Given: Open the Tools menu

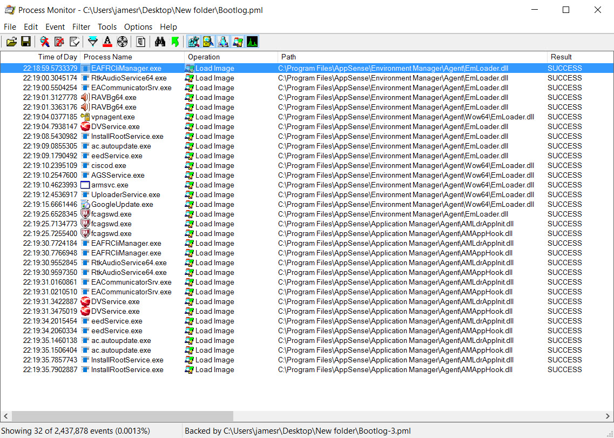Looking at the screenshot, I should [x=107, y=26].
